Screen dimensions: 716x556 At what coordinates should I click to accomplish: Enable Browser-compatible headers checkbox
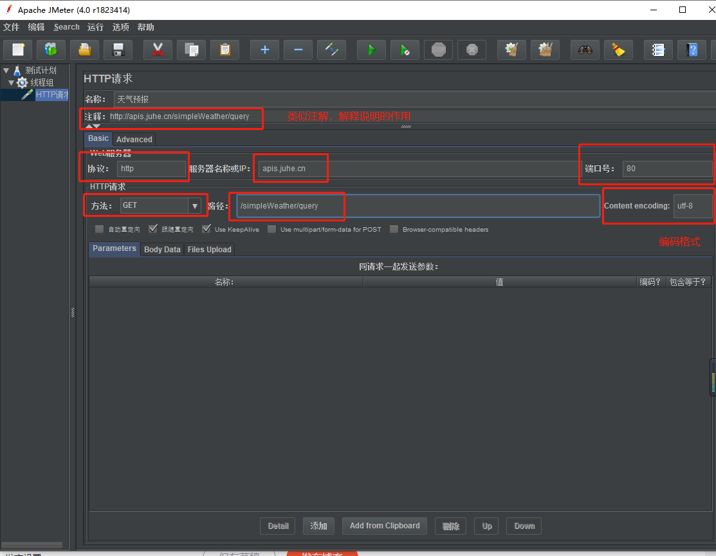pyautogui.click(x=394, y=229)
